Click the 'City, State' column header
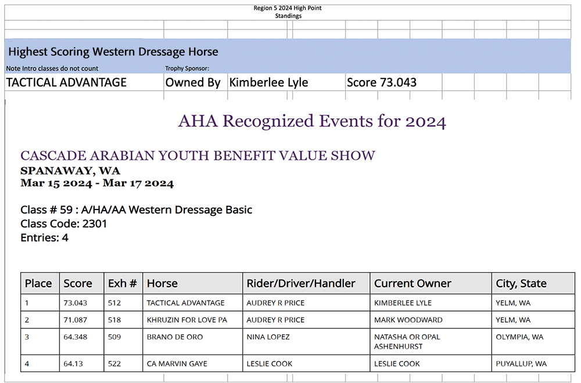The height and width of the screenshot is (383, 581). (x=533, y=283)
